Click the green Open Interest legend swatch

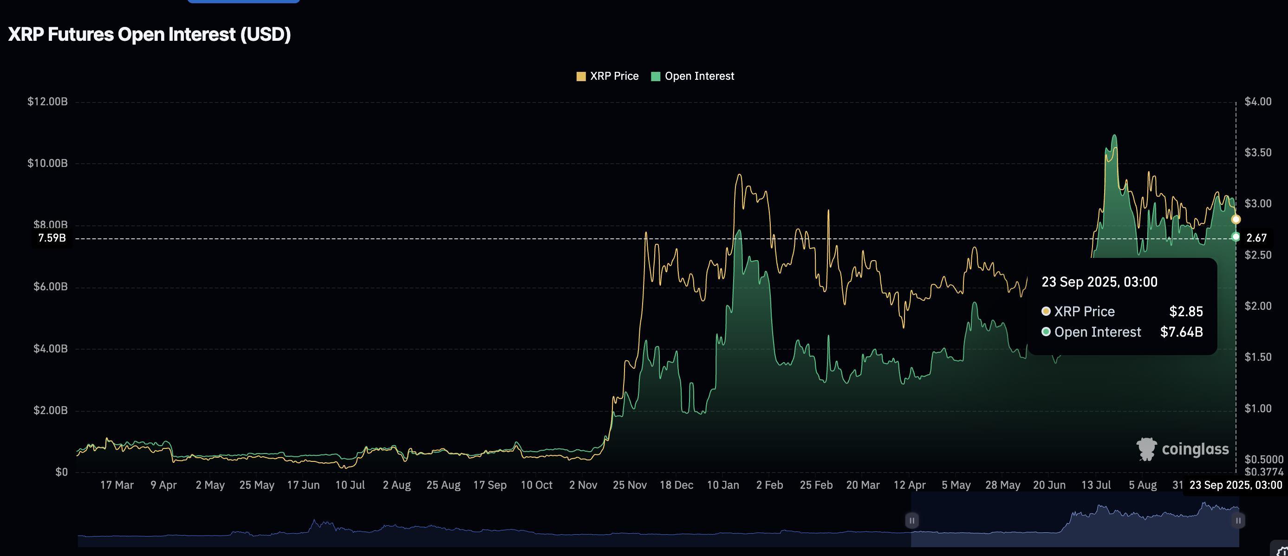[x=656, y=76]
